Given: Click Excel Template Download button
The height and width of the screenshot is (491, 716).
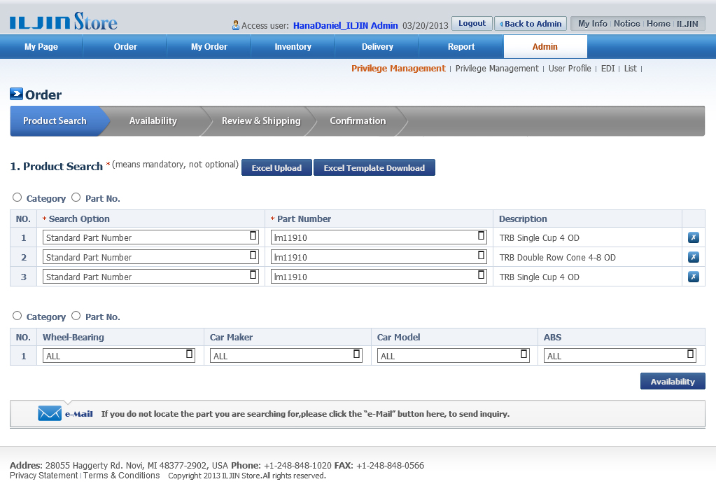Looking at the screenshot, I should click(x=374, y=167).
